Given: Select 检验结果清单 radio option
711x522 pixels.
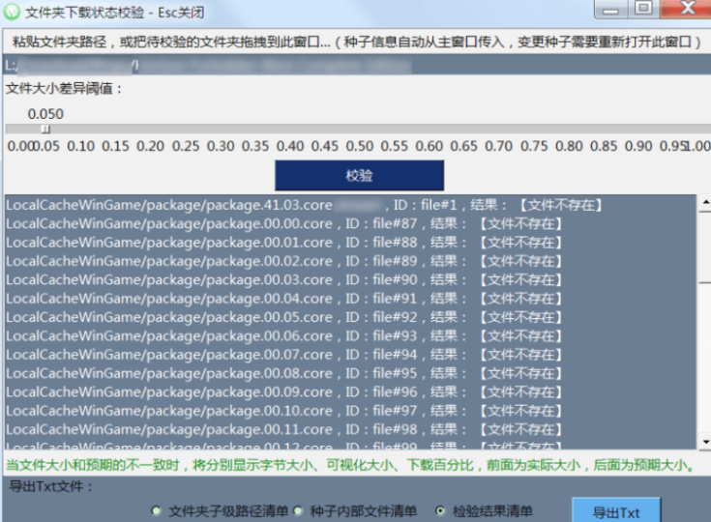Looking at the screenshot, I should 441,510.
